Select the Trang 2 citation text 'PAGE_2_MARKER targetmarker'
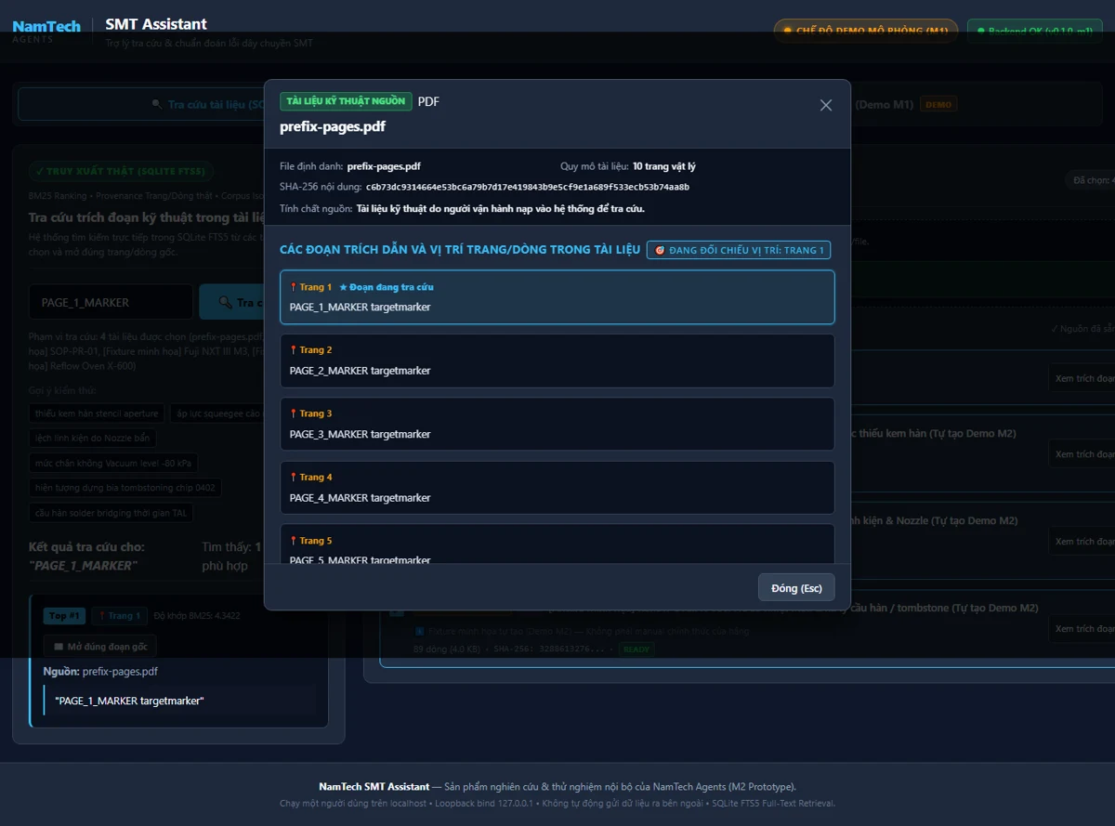The height and width of the screenshot is (826, 1115). pyautogui.click(x=361, y=371)
